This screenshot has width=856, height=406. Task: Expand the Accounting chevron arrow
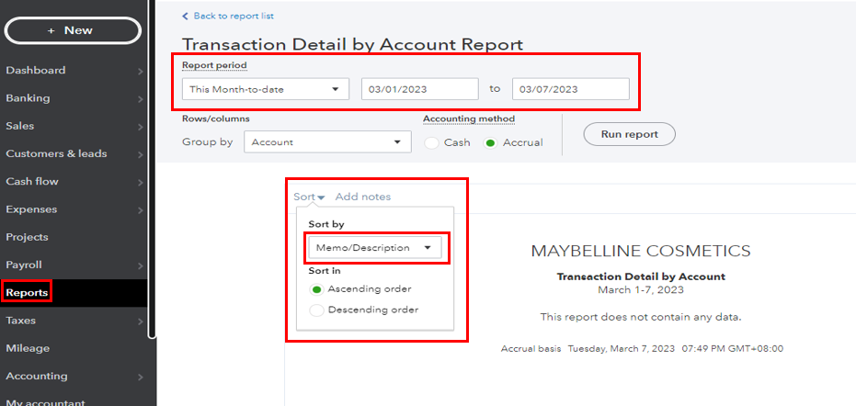pyautogui.click(x=141, y=378)
